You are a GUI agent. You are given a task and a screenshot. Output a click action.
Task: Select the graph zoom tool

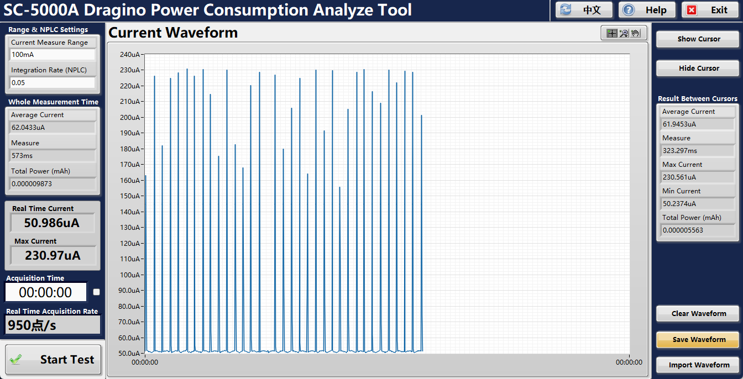[x=624, y=34]
